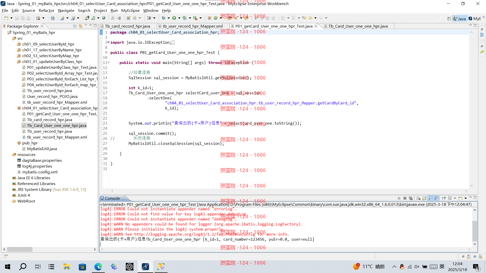Open Microsoft Edge from the taskbar
This screenshot has height=273, width=486.
pos(98,266)
